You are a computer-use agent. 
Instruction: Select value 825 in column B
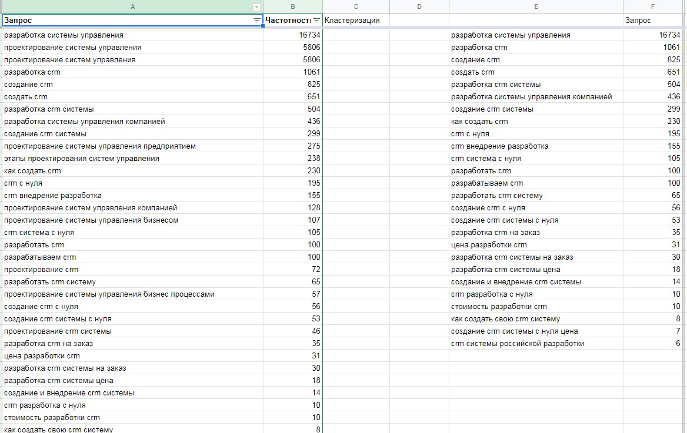(x=293, y=84)
